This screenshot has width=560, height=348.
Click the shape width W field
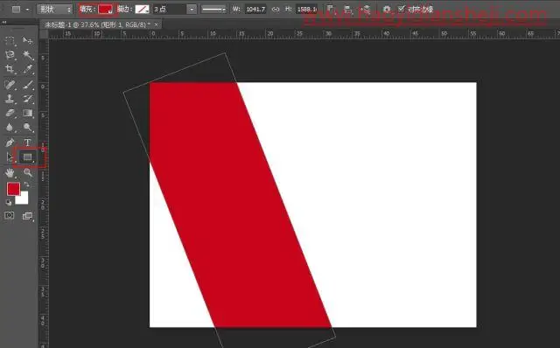[x=255, y=10]
